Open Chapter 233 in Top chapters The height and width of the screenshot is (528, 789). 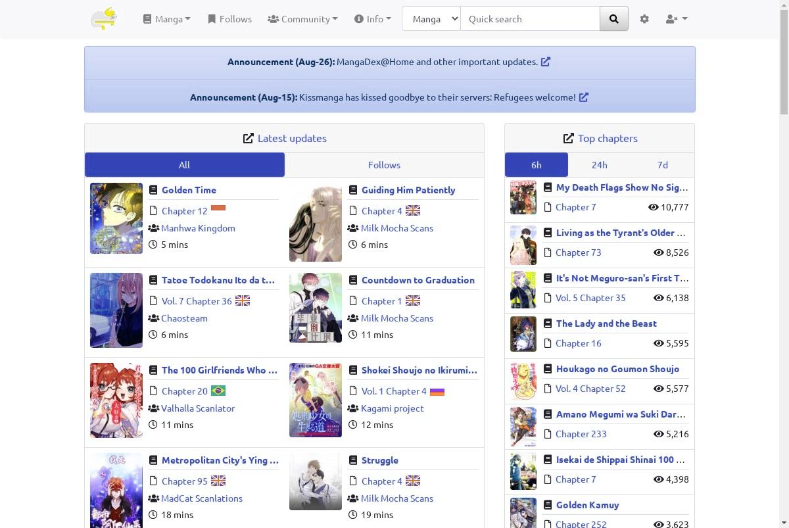(581, 434)
